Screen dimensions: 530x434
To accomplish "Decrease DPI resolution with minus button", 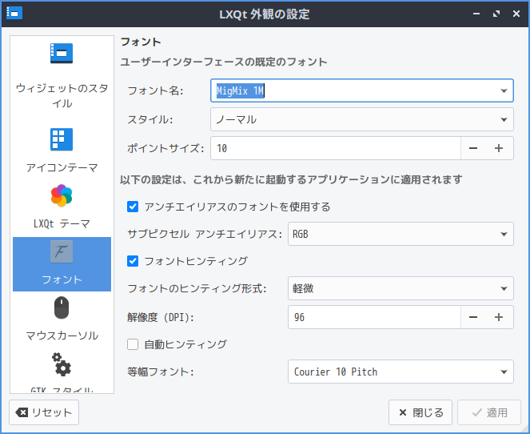I will tap(473, 317).
